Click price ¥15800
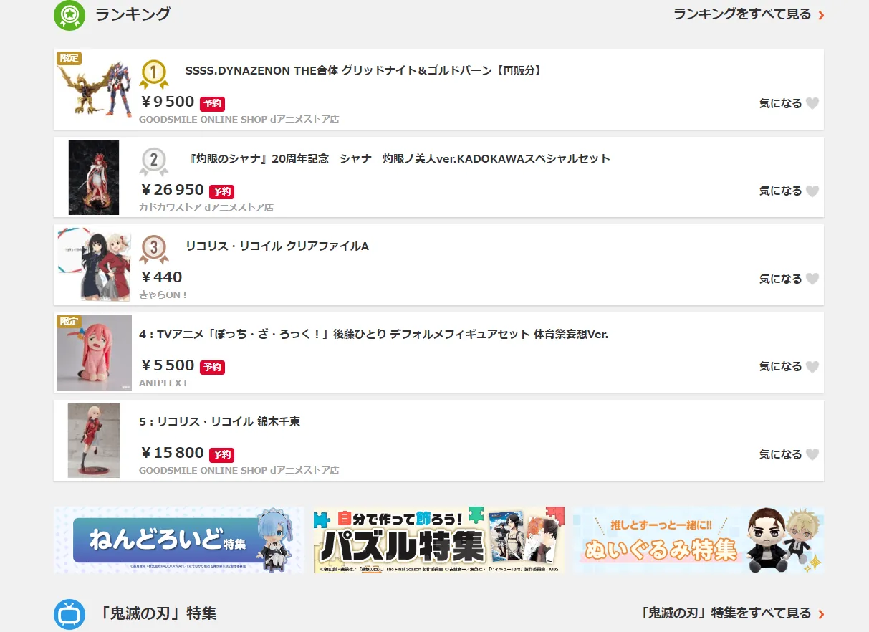The height and width of the screenshot is (632, 869). [172, 453]
